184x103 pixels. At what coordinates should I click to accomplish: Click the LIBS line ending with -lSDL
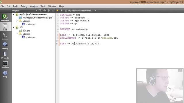tap(85, 35)
